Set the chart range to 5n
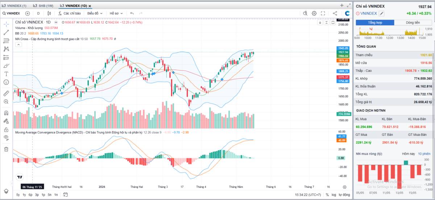Screen dimensions: 435x200 point(50,195)
